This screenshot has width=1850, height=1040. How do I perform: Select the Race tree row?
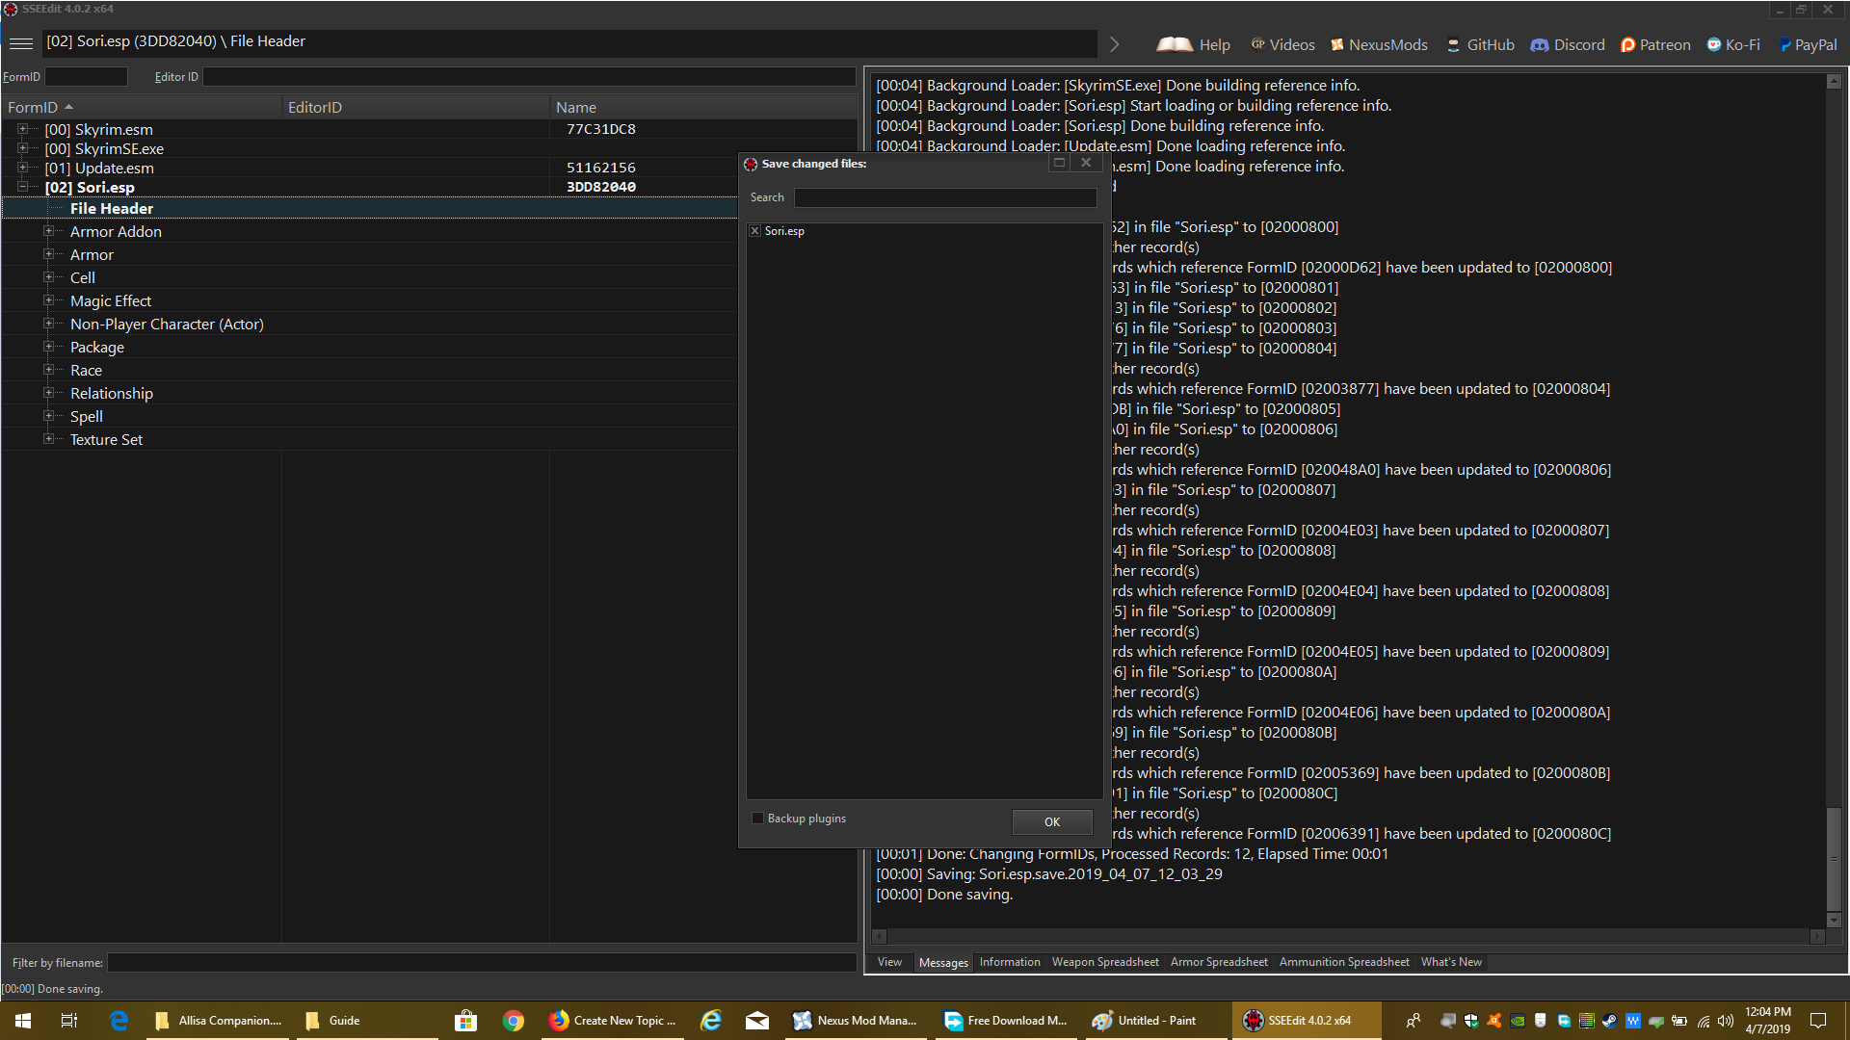370,370
